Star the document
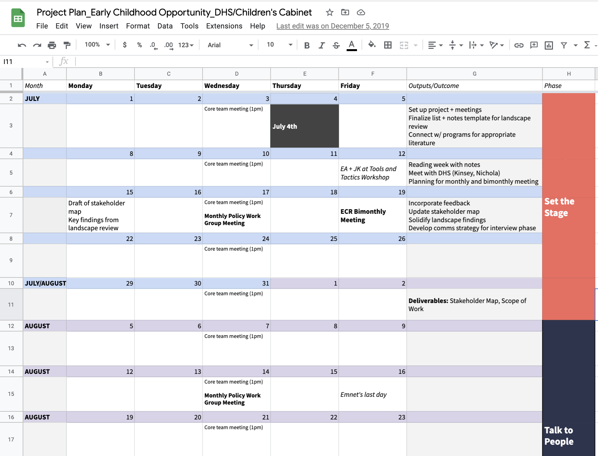The width and height of the screenshot is (598, 456). point(329,12)
